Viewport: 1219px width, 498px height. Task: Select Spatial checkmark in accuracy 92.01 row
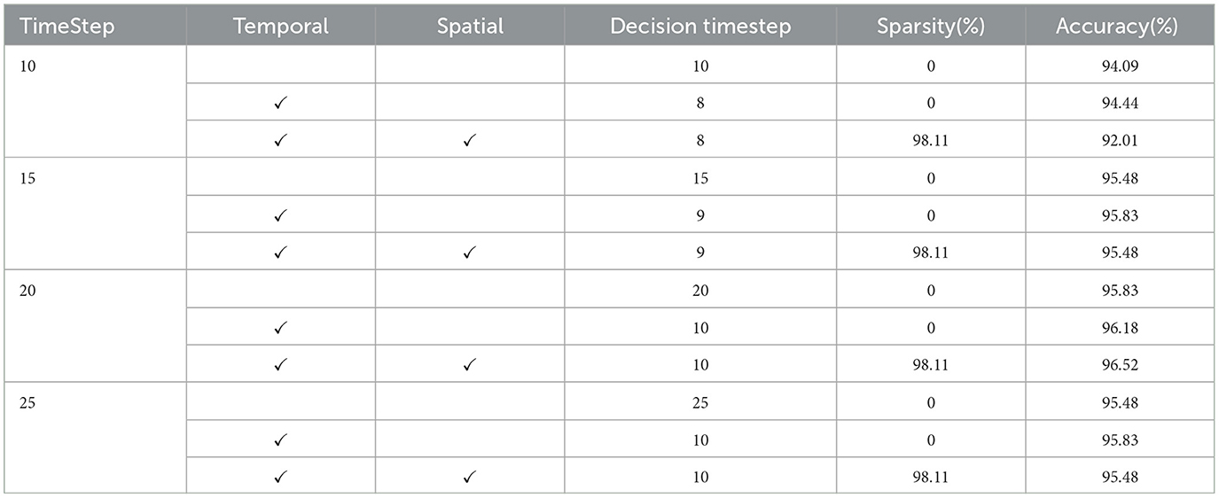[x=470, y=140]
